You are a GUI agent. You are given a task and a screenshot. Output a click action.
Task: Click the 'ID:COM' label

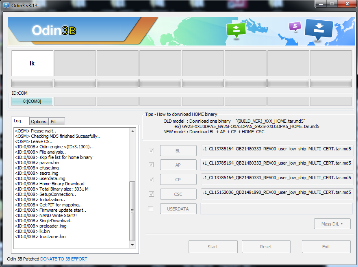[20, 93]
